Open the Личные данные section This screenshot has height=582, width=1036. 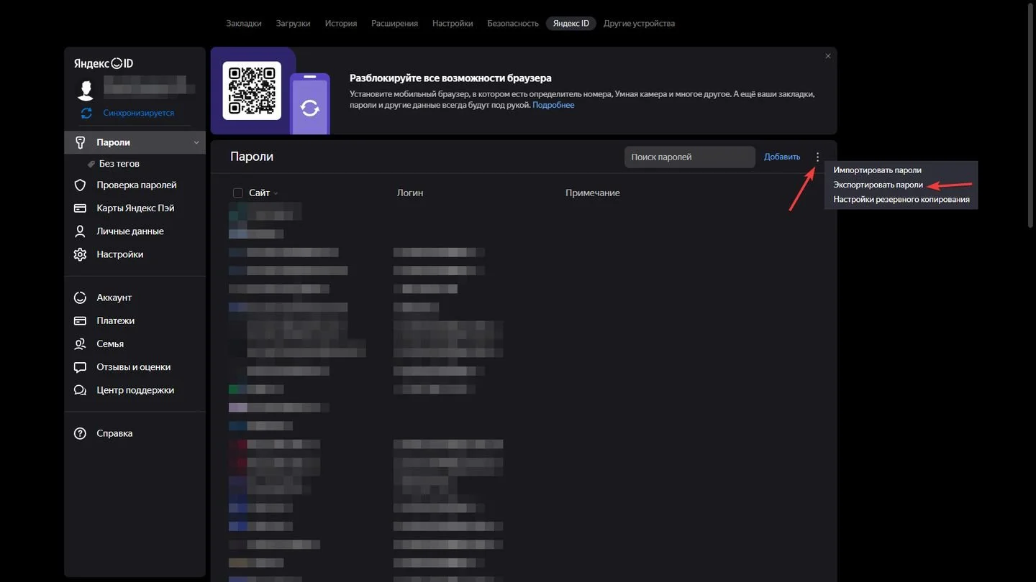[130, 231]
